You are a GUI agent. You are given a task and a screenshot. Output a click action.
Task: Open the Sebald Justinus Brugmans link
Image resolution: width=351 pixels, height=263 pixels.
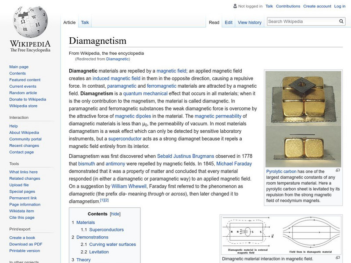pos(186,156)
